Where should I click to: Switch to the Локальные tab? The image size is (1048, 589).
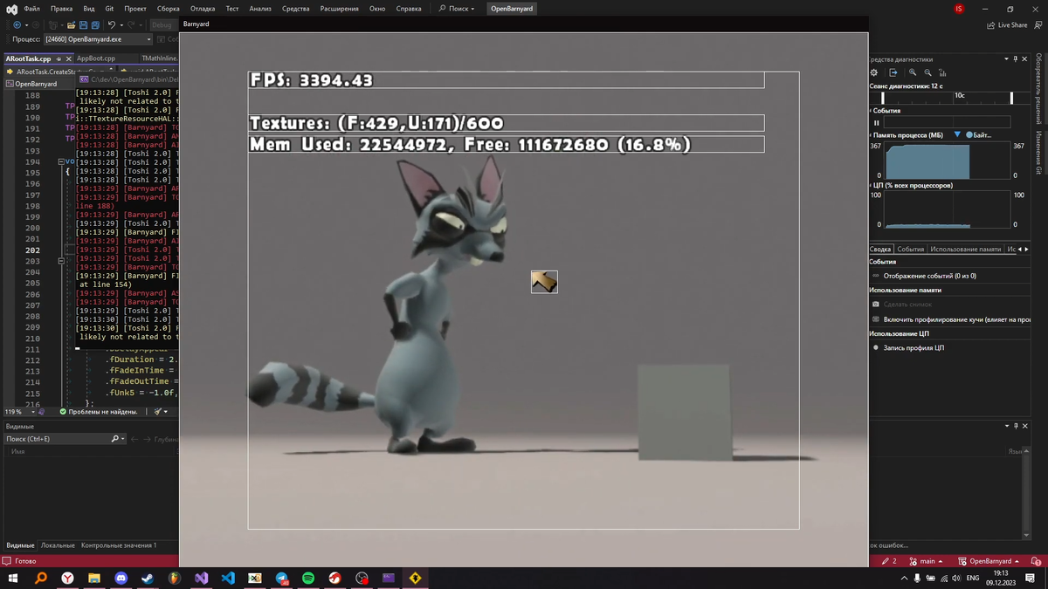coord(58,545)
